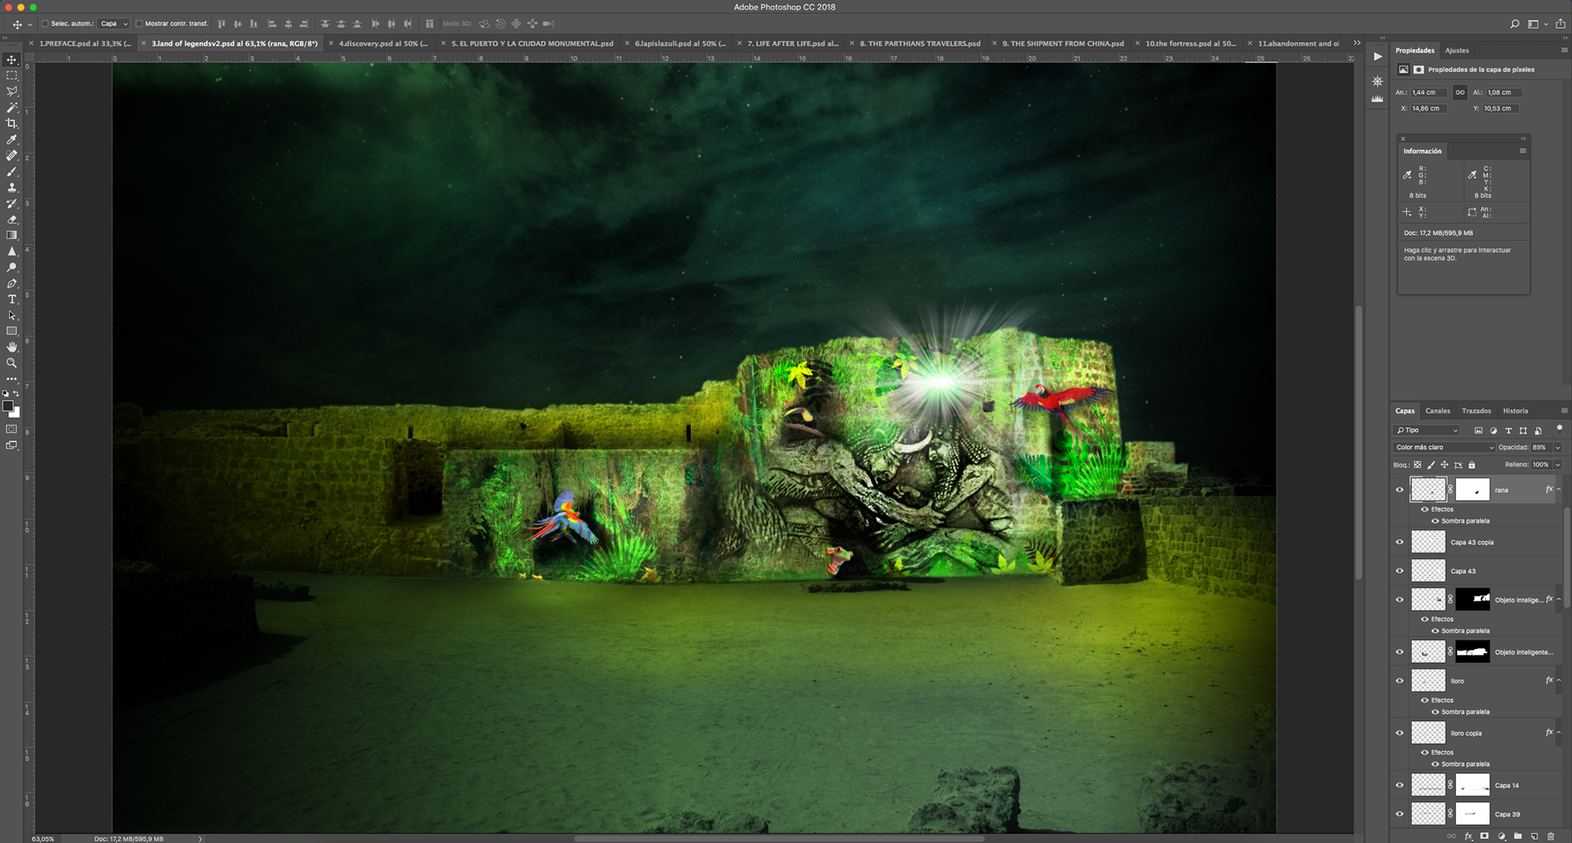Create new fill or adjustment layer
Screen dimensions: 1572x843
tap(1502, 836)
